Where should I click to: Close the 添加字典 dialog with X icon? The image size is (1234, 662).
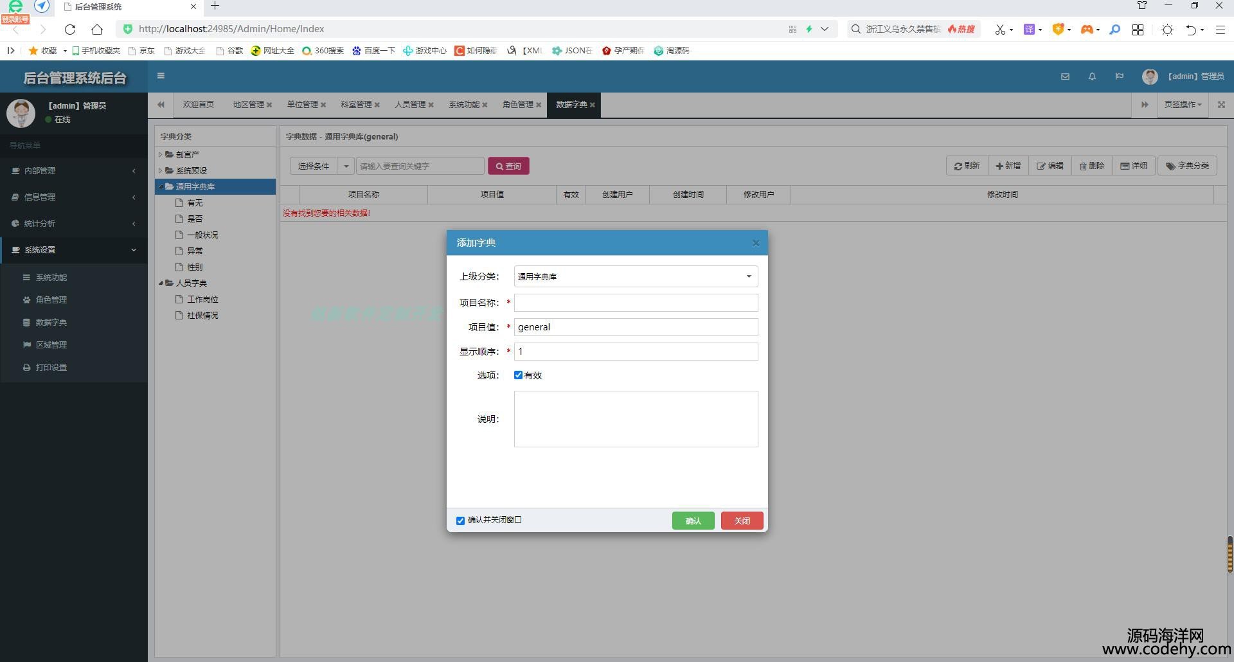[x=756, y=243]
